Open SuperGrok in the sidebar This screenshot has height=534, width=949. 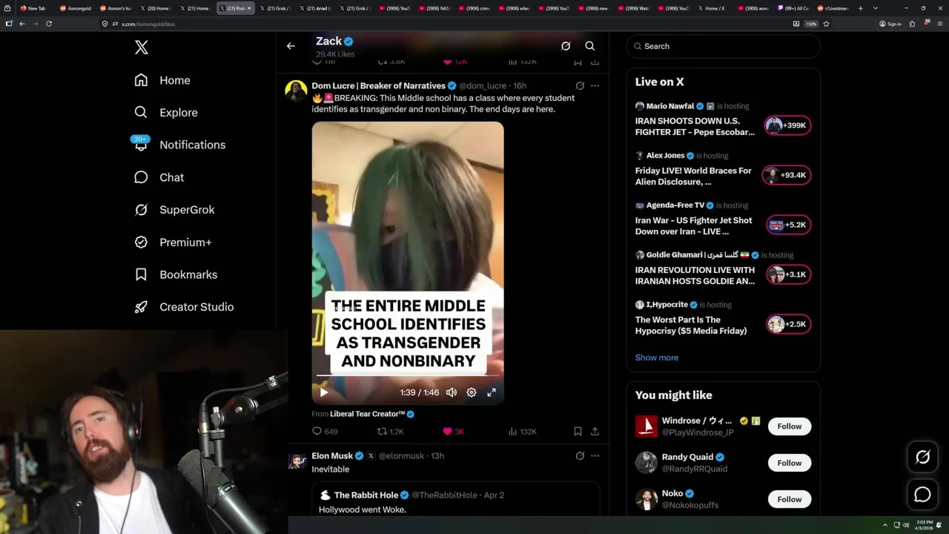[x=174, y=210]
